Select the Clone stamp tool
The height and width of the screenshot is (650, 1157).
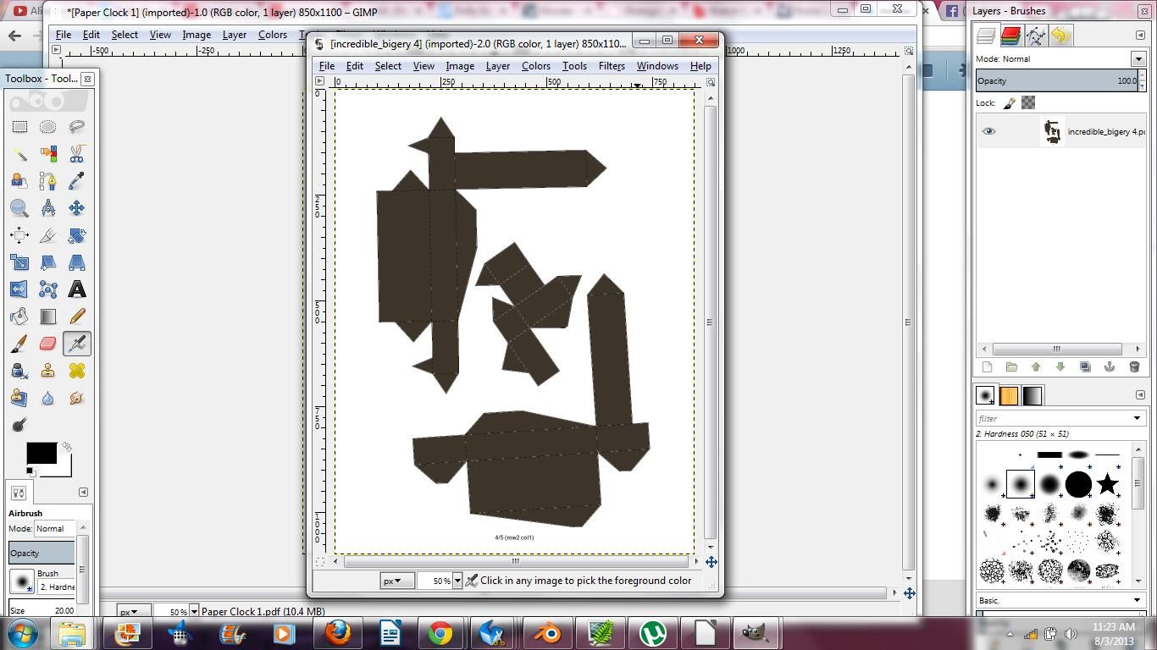(x=47, y=371)
